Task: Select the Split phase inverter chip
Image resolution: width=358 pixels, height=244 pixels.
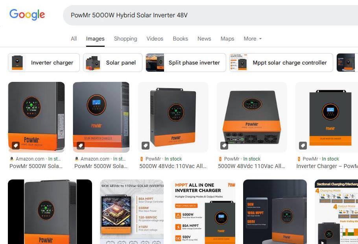Action: pos(186,63)
